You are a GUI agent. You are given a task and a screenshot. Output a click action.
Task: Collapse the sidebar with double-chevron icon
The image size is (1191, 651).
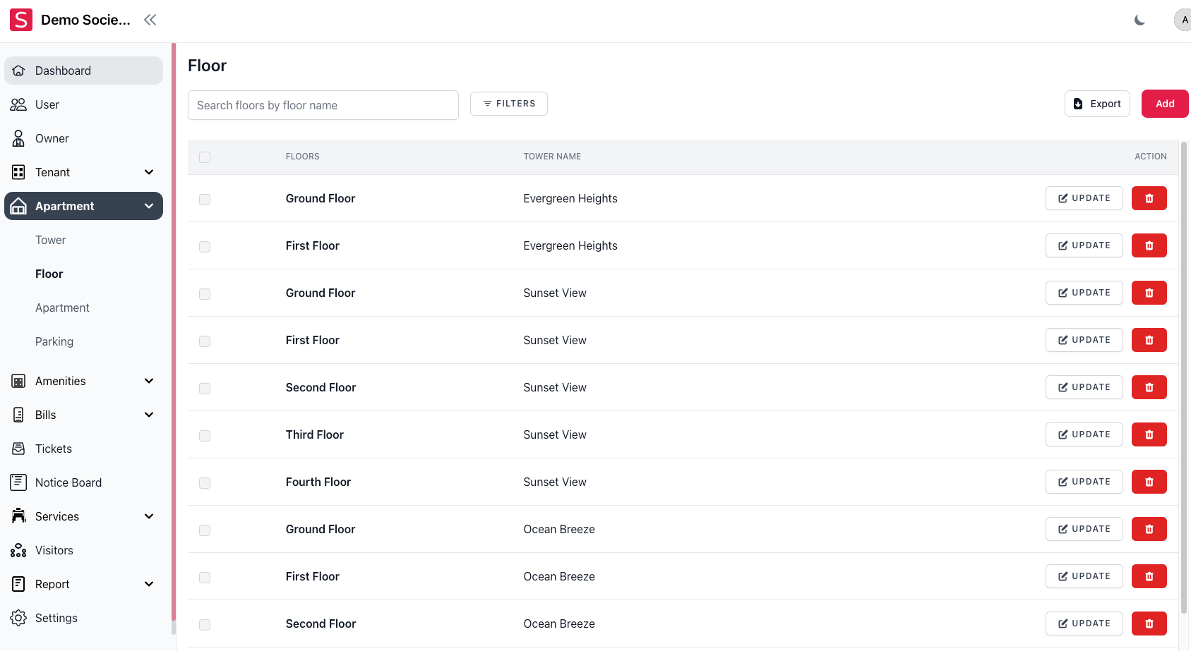pyautogui.click(x=150, y=20)
